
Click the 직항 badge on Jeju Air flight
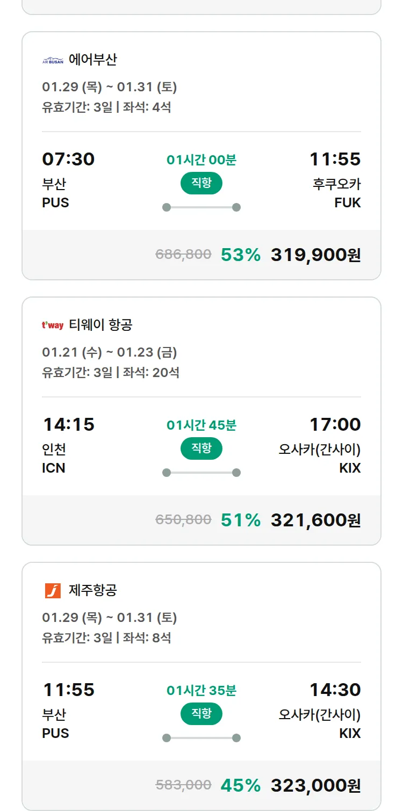[201, 714]
